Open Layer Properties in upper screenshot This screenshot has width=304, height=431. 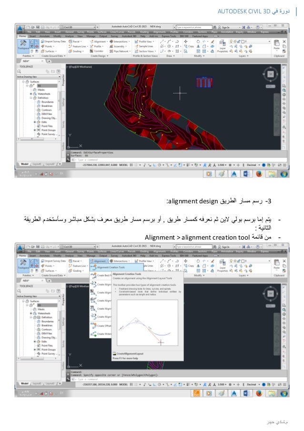(x=223, y=46)
